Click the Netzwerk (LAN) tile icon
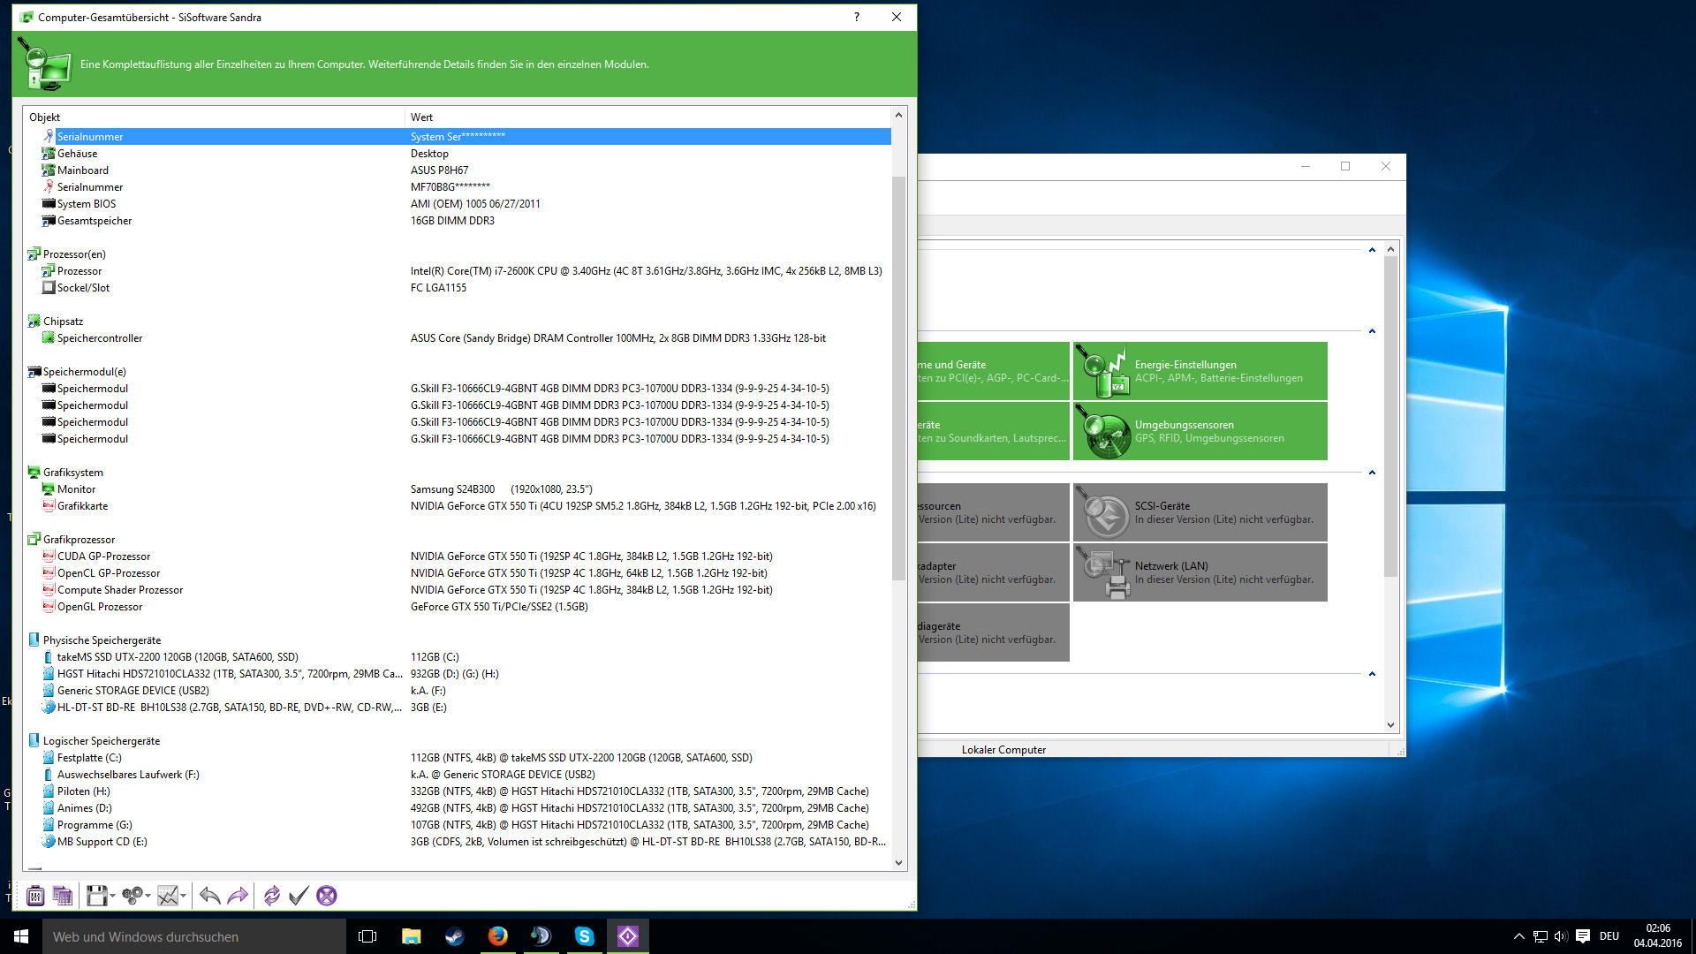 coord(1102,572)
